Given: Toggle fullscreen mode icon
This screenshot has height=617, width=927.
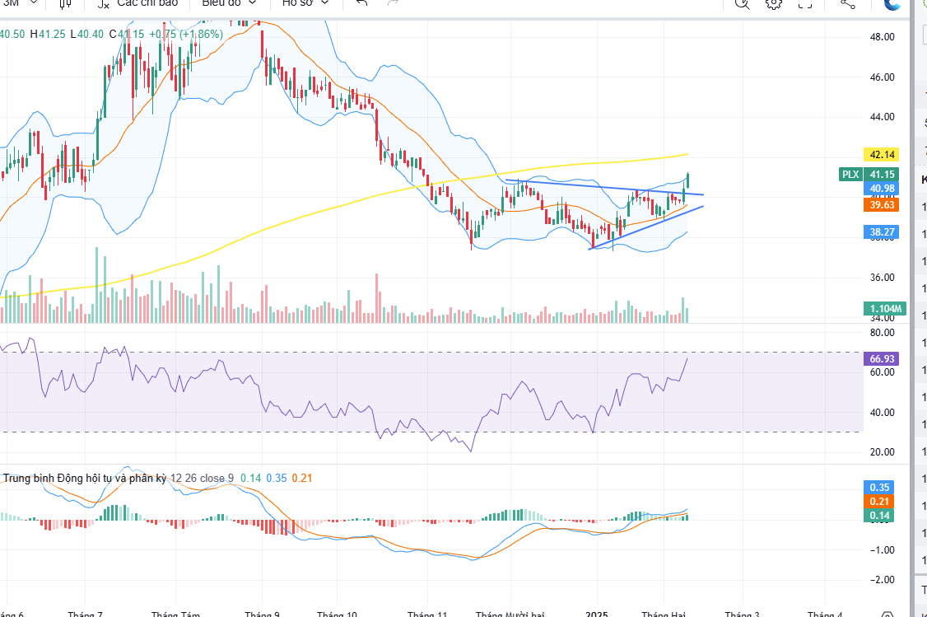Looking at the screenshot, I should [x=804, y=3].
